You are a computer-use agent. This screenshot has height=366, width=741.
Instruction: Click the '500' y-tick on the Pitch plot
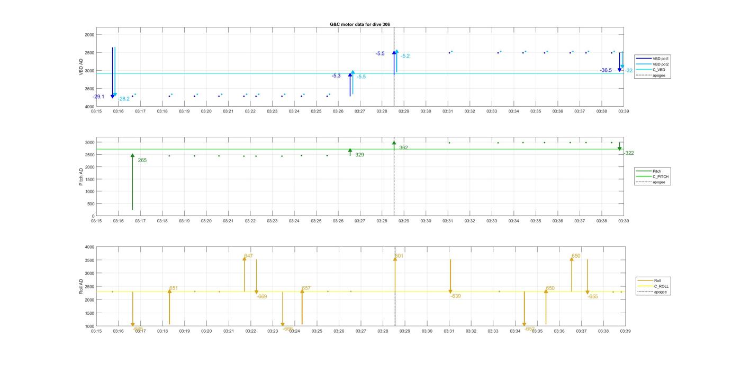point(91,204)
